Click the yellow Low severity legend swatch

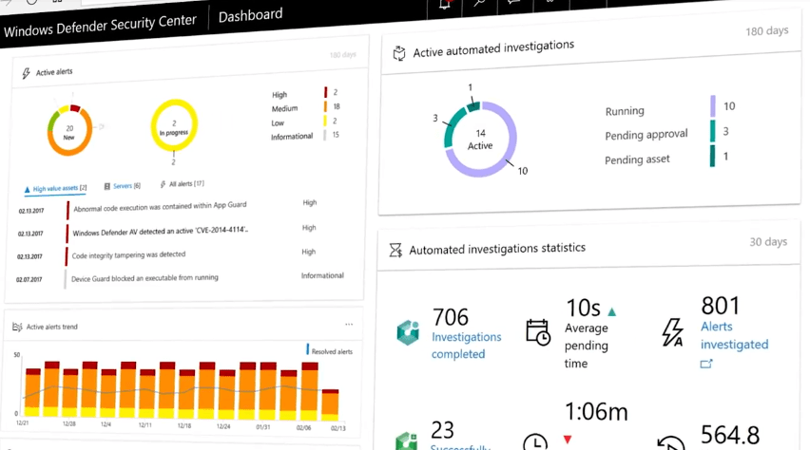(325, 121)
